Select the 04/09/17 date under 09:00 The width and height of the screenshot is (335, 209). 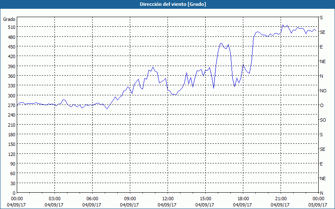click(129, 205)
